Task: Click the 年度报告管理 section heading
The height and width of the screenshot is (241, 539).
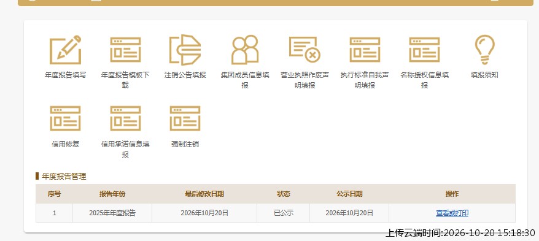Action: click(x=64, y=177)
